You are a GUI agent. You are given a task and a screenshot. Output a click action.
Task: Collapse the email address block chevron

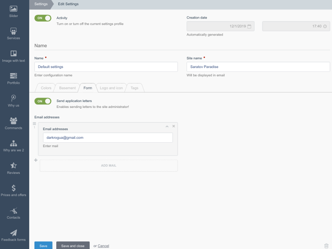click(x=167, y=126)
